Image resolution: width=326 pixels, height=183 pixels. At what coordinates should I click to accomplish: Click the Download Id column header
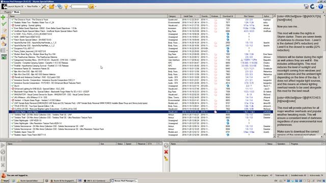(x=228, y=16)
